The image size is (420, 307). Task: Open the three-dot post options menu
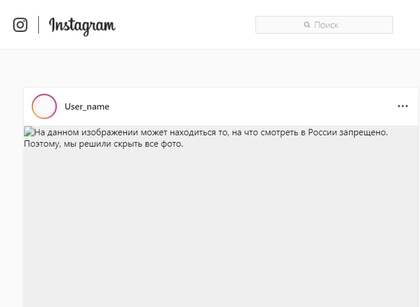coord(403,107)
